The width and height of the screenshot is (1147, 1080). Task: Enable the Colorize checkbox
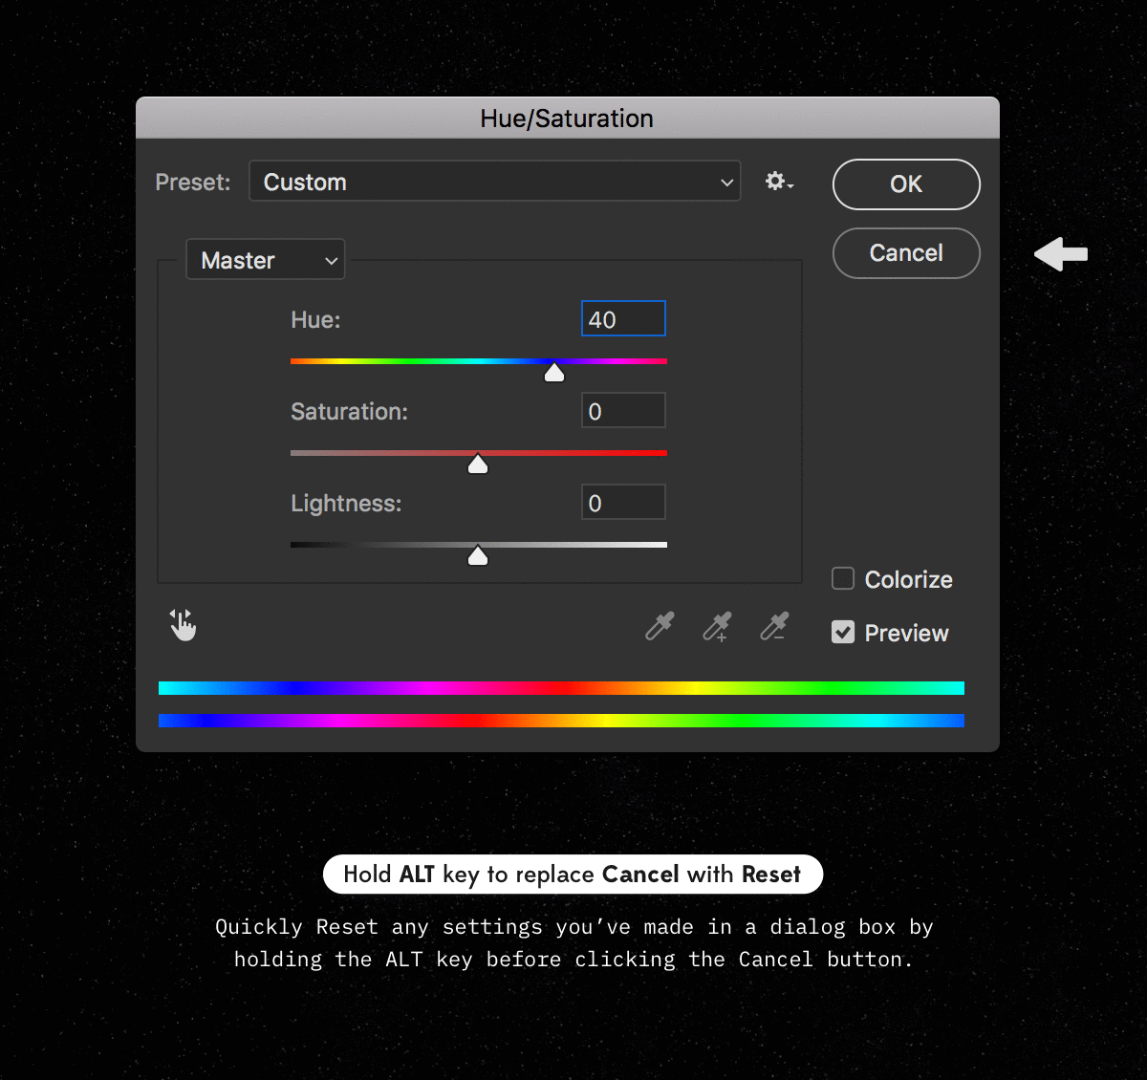843,578
